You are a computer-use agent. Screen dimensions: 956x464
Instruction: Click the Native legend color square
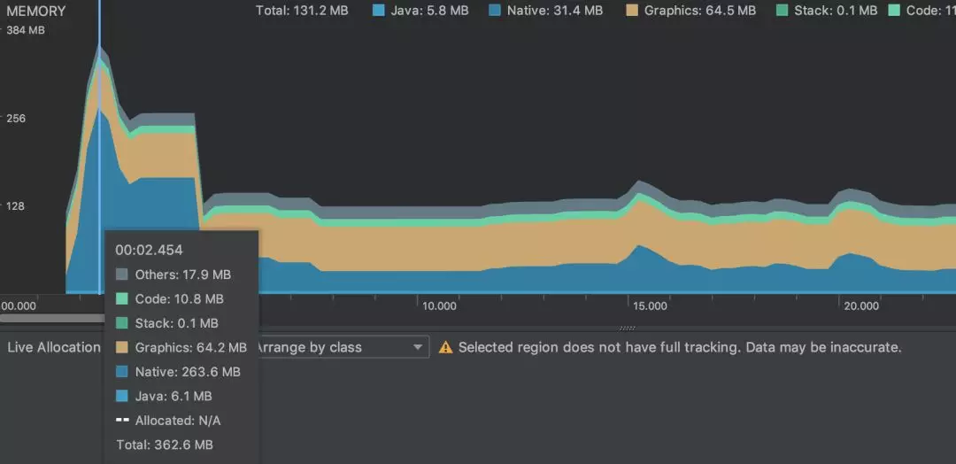(495, 11)
